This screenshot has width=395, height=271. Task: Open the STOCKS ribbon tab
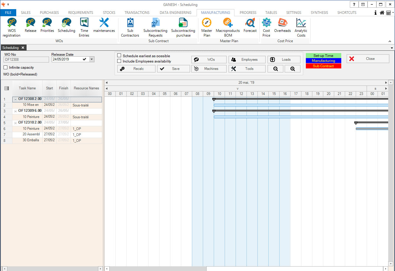coord(109,13)
